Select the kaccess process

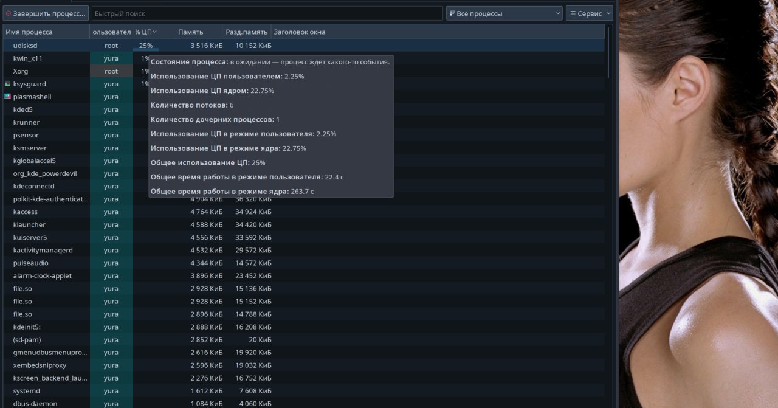click(25, 212)
